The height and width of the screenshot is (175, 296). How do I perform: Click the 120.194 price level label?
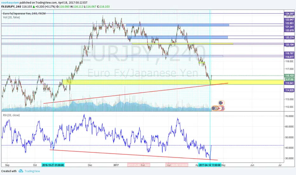(289, 45)
